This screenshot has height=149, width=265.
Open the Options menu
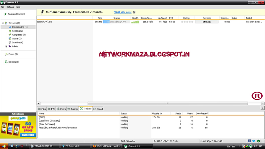pos(10,7)
